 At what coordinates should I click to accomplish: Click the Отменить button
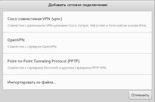(x=140, y=95)
